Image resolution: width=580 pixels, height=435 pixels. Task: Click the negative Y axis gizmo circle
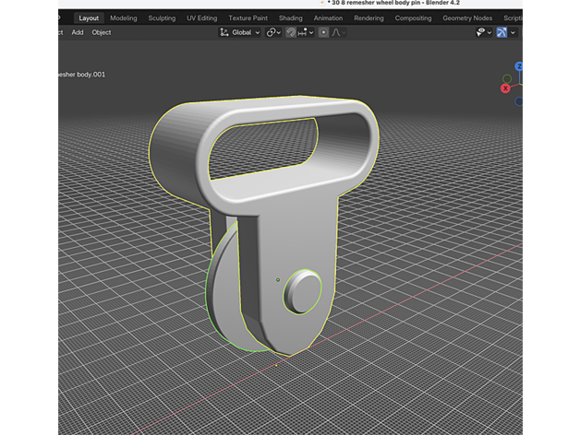507,78
